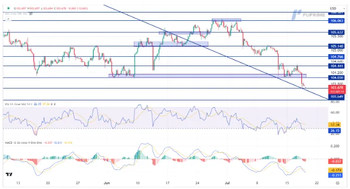
Task: Click RSI value label 37.34
Action: [x=334, y=125]
